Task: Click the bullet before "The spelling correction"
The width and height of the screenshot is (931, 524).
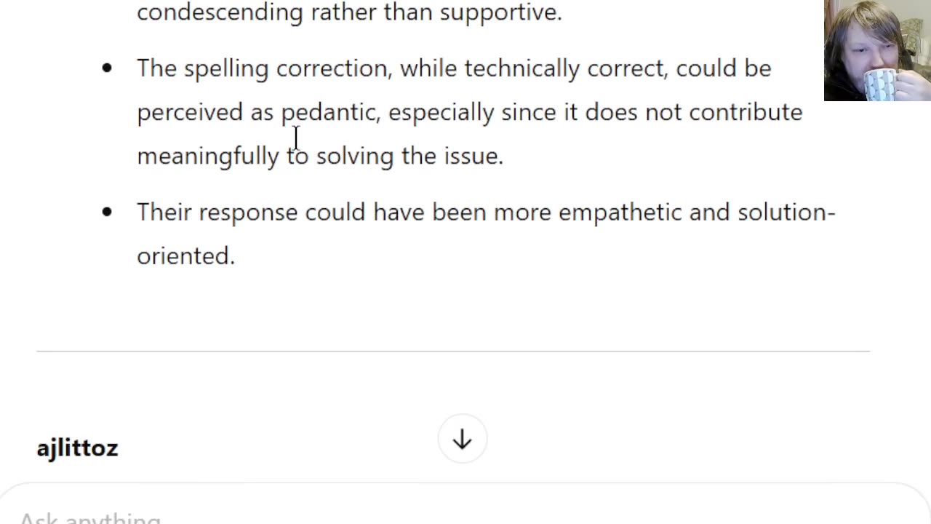Action: point(108,68)
